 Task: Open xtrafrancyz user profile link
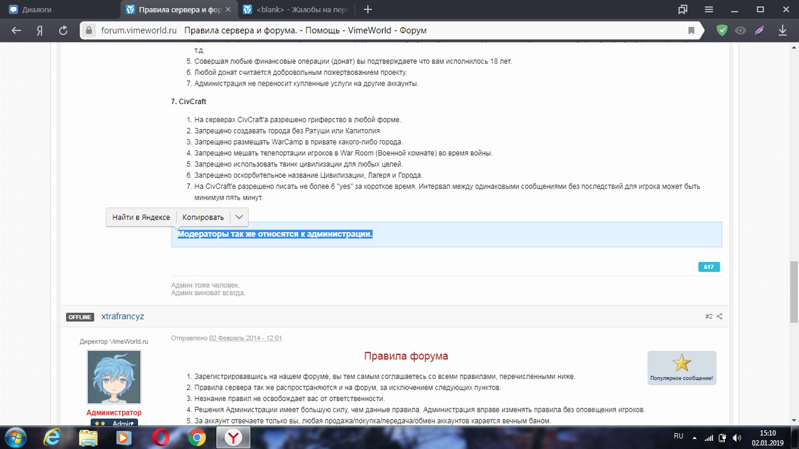(x=123, y=316)
